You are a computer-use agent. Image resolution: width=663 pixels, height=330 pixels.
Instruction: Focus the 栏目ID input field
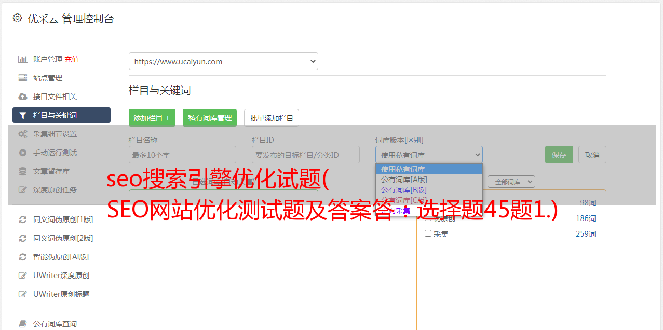click(x=306, y=155)
